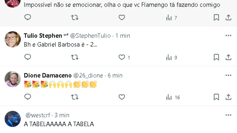237x133 pixels.
Task: Repost Tulio Stephen's tweet
Action: point(75,57)
